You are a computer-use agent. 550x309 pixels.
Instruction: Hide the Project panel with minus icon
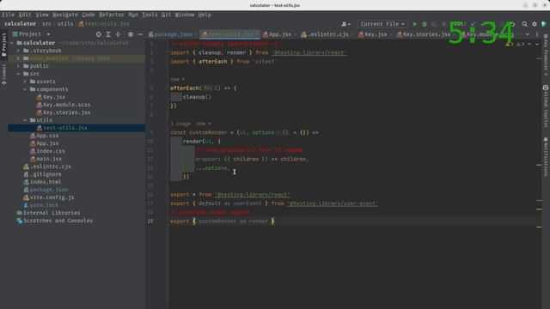pos(140,34)
